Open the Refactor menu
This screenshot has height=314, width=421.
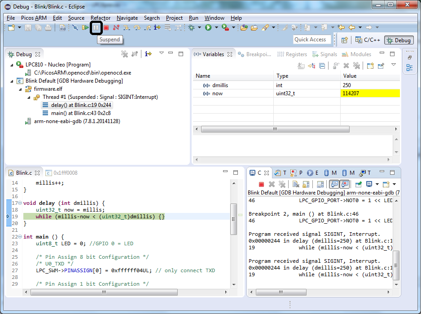[101, 18]
